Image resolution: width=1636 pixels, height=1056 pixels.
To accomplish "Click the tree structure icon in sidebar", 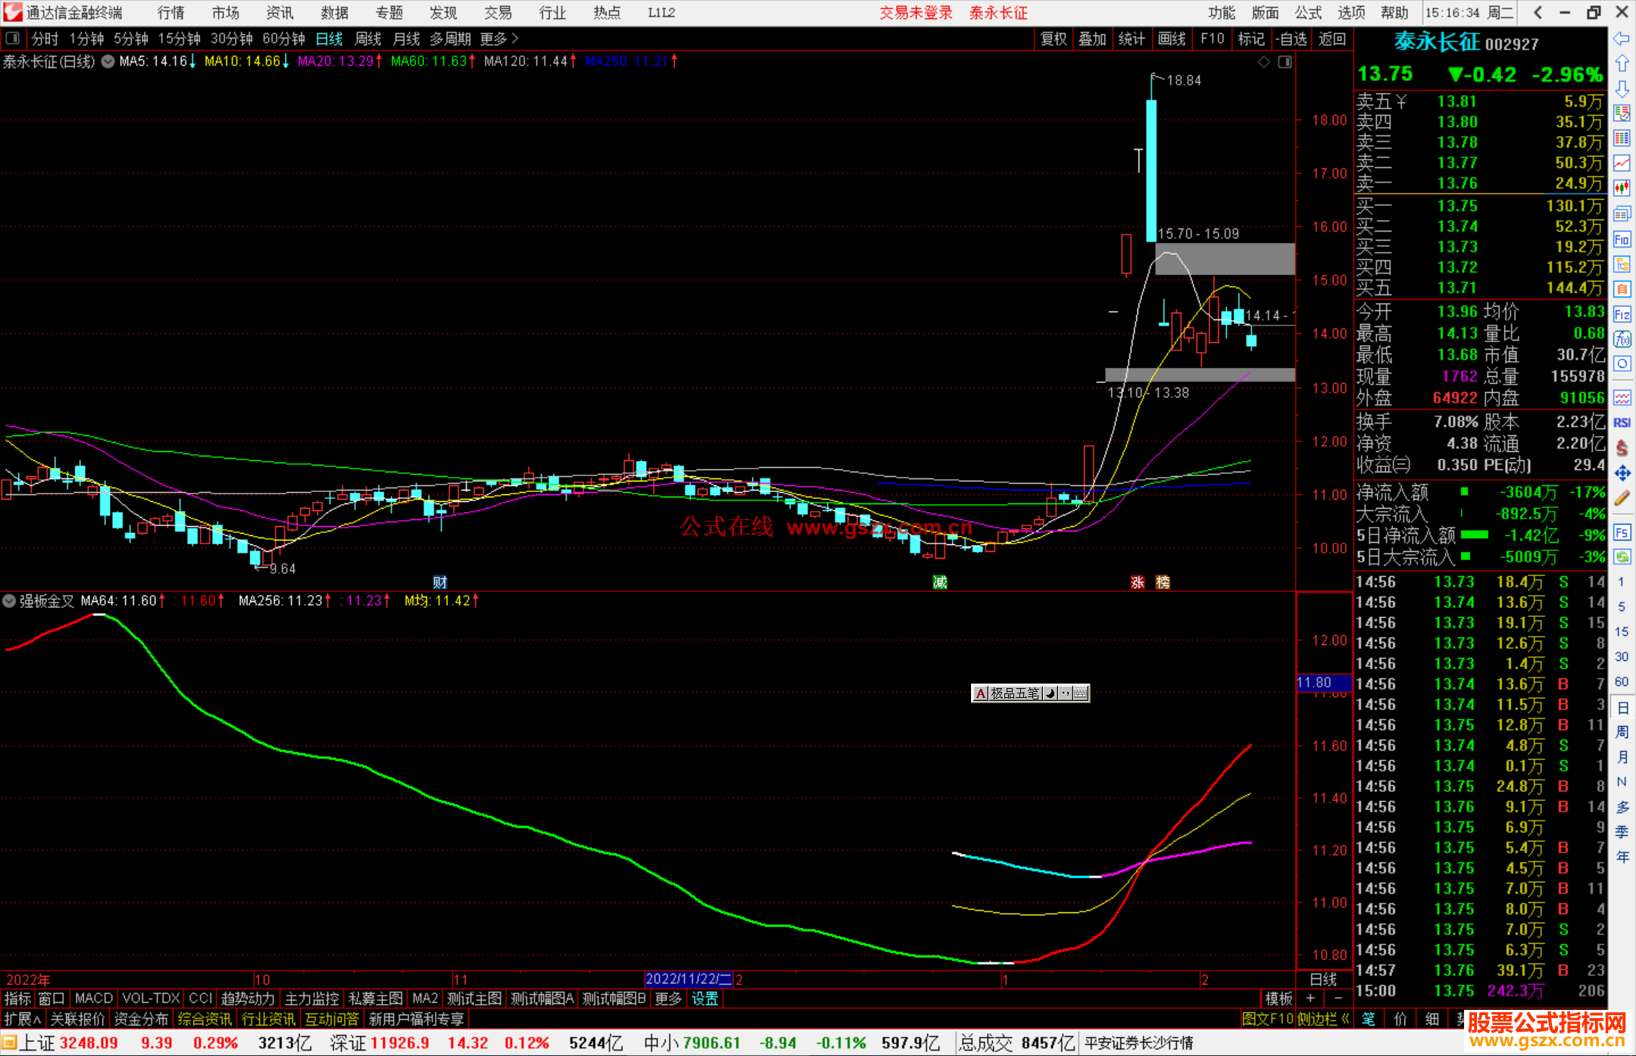I will point(1622,265).
